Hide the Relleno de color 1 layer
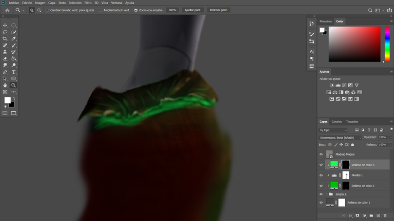The width and height of the screenshot is (394, 221). (321, 203)
